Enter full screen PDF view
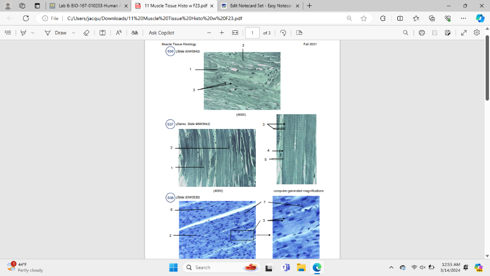This screenshot has width=490, height=276. coord(464,33)
